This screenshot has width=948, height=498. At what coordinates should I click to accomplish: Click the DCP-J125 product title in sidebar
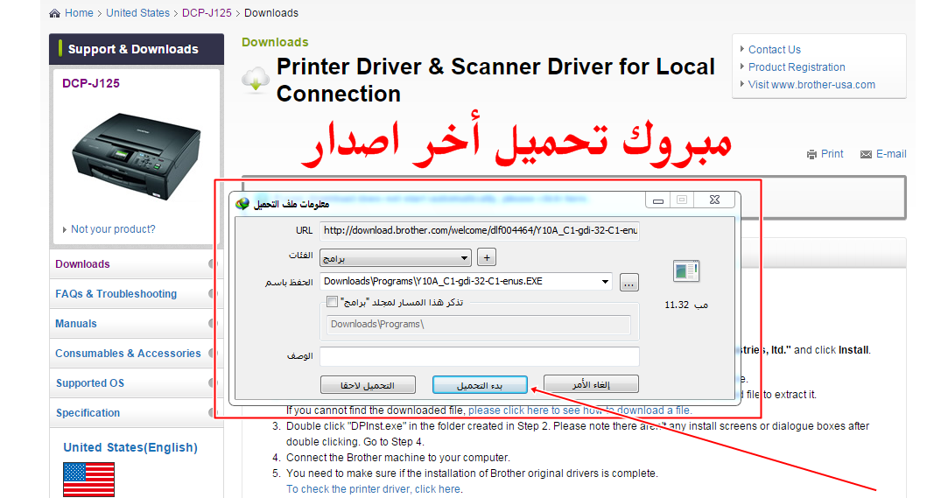pos(91,83)
